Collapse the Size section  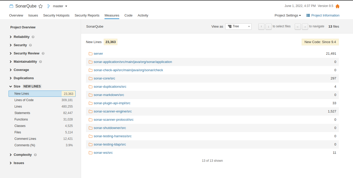[15, 86]
